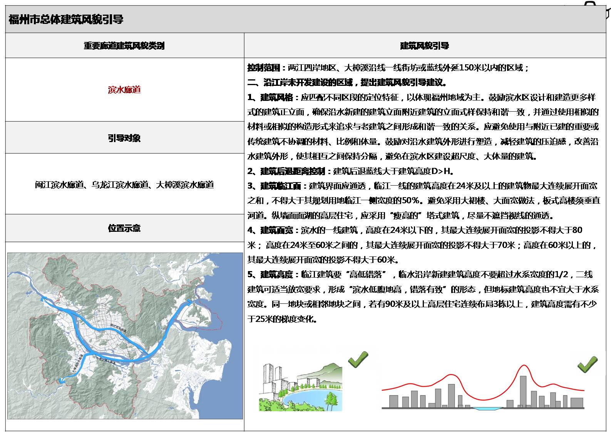The height and width of the screenshot is (432, 611).
Task: Click the red 滨水廊道 category text
Action: (x=124, y=90)
